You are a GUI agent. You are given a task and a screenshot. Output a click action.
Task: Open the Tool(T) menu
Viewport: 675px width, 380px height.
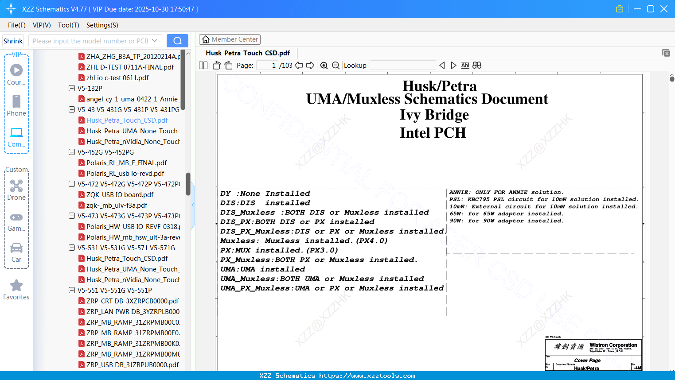click(x=69, y=25)
